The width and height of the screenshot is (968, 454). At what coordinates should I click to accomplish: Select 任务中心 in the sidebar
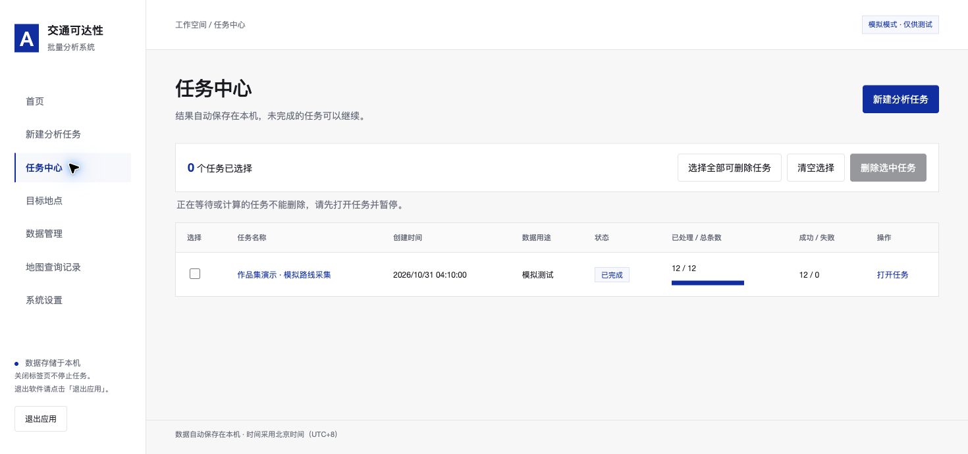(72, 168)
